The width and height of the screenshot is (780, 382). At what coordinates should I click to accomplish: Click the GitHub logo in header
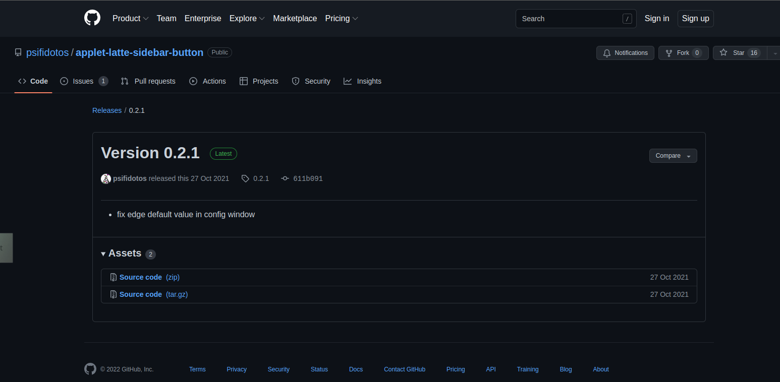[92, 18]
